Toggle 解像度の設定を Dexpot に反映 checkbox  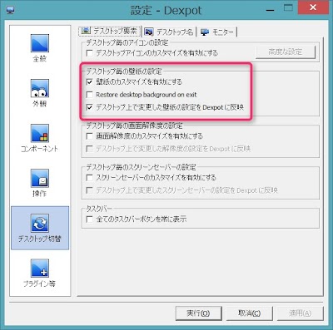(x=89, y=149)
